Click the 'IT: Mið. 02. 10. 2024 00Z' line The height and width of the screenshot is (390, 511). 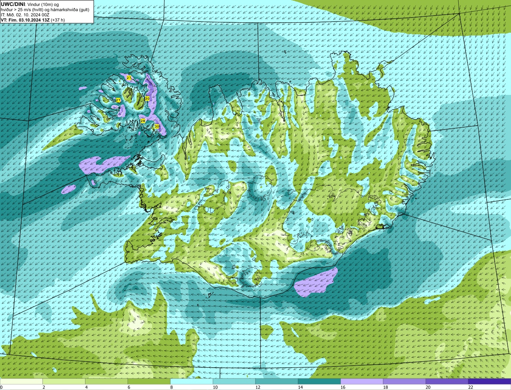pyautogui.click(x=25, y=14)
